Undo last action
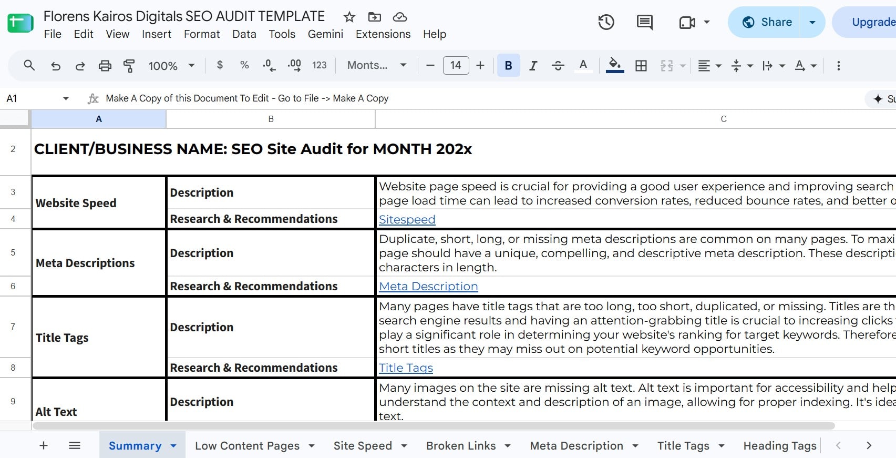Viewport: 896px width, 458px height. click(x=56, y=66)
